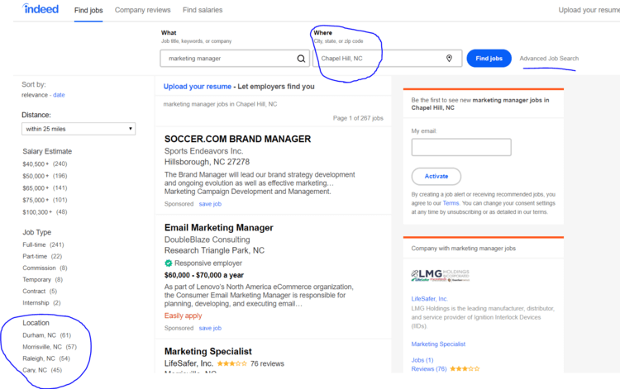The height and width of the screenshot is (389, 620).
Task: Open Marketing Specialist job title
Action: click(x=208, y=351)
